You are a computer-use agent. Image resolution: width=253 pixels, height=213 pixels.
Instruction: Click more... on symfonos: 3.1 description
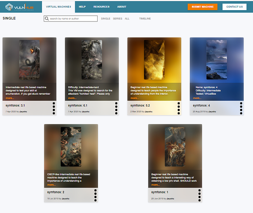tap(10, 98)
